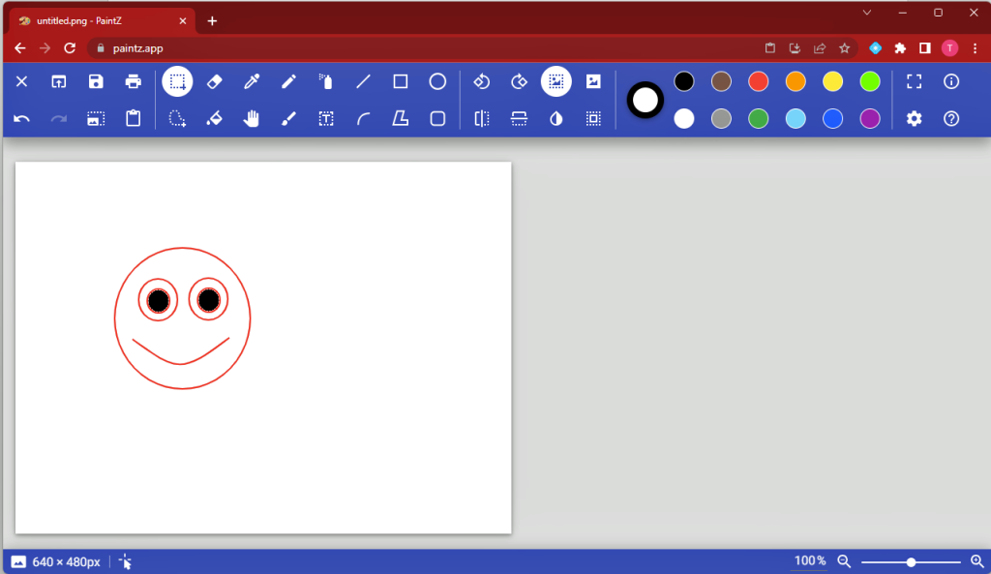Expand the tab search chevron
Image resolution: width=991 pixels, height=574 pixels.
tap(867, 13)
